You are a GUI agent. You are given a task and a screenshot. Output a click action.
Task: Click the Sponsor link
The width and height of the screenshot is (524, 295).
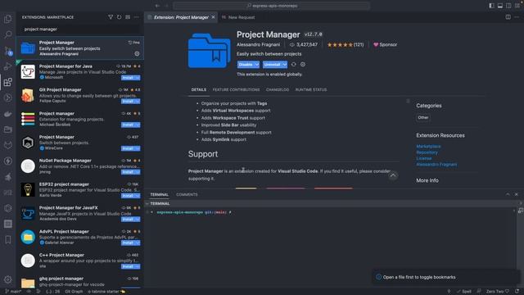pyautogui.click(x=385, y=44)
